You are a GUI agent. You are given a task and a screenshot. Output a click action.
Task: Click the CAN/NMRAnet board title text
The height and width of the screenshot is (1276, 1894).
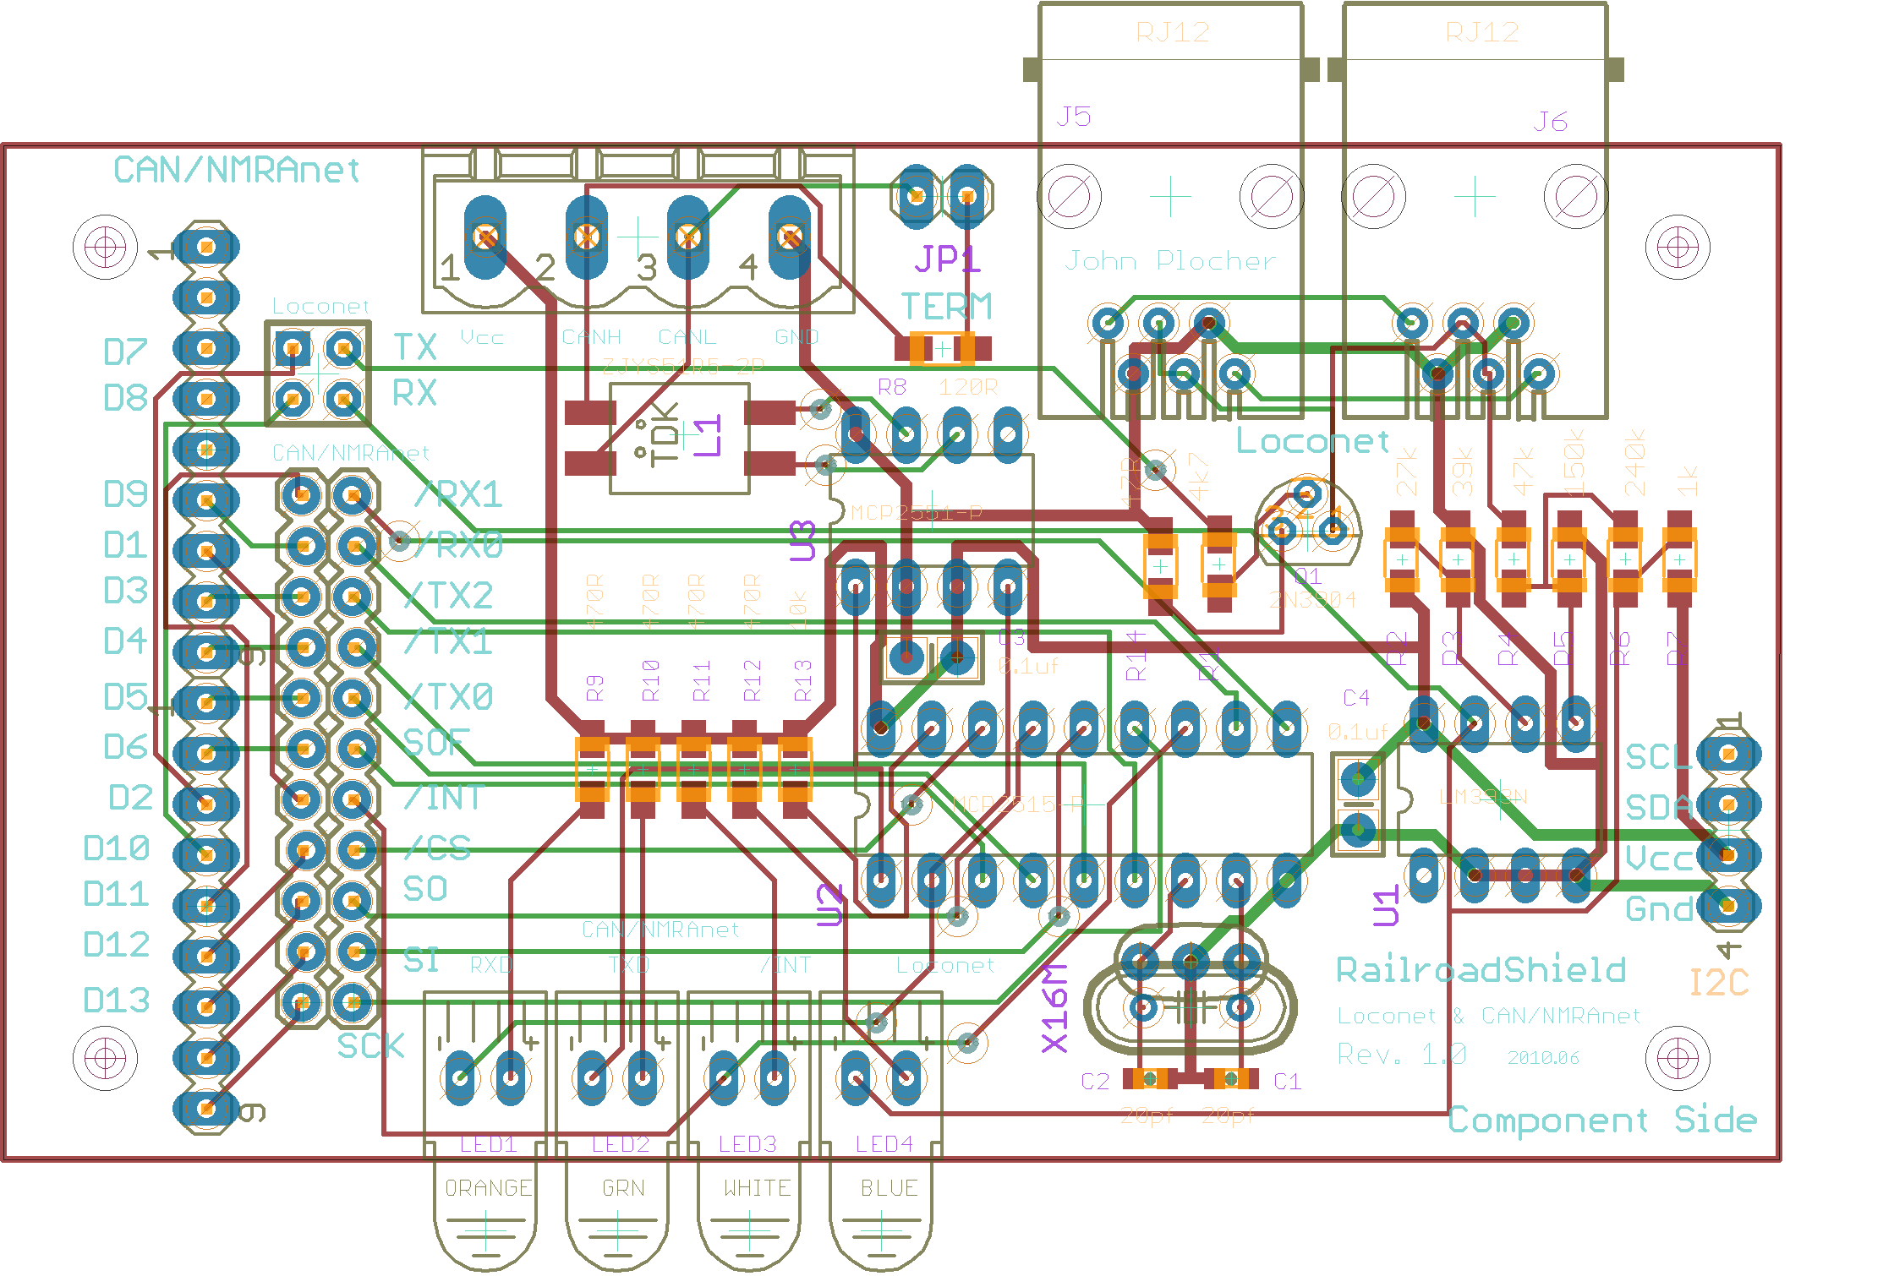tap(237, 170)
